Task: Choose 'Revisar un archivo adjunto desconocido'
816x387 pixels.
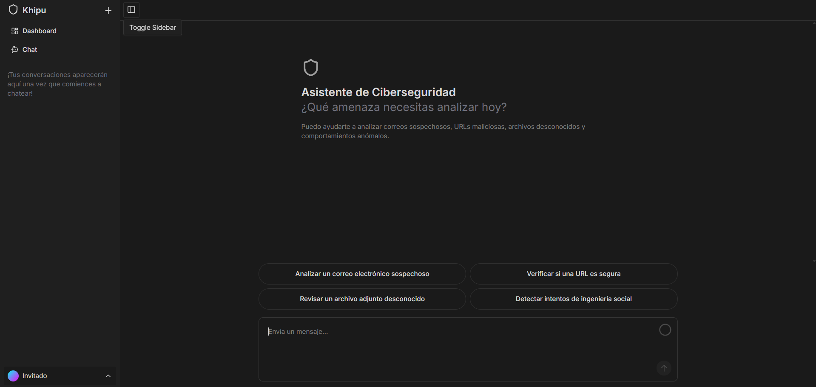Action: click(362, 299)
